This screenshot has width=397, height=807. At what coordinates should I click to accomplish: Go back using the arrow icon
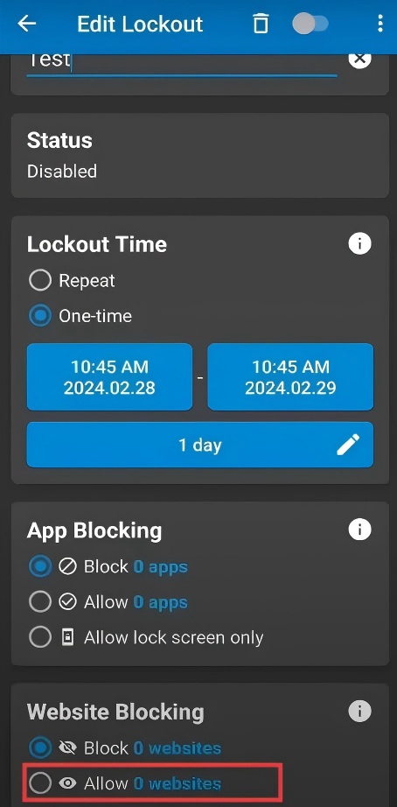tap(27, 24)
